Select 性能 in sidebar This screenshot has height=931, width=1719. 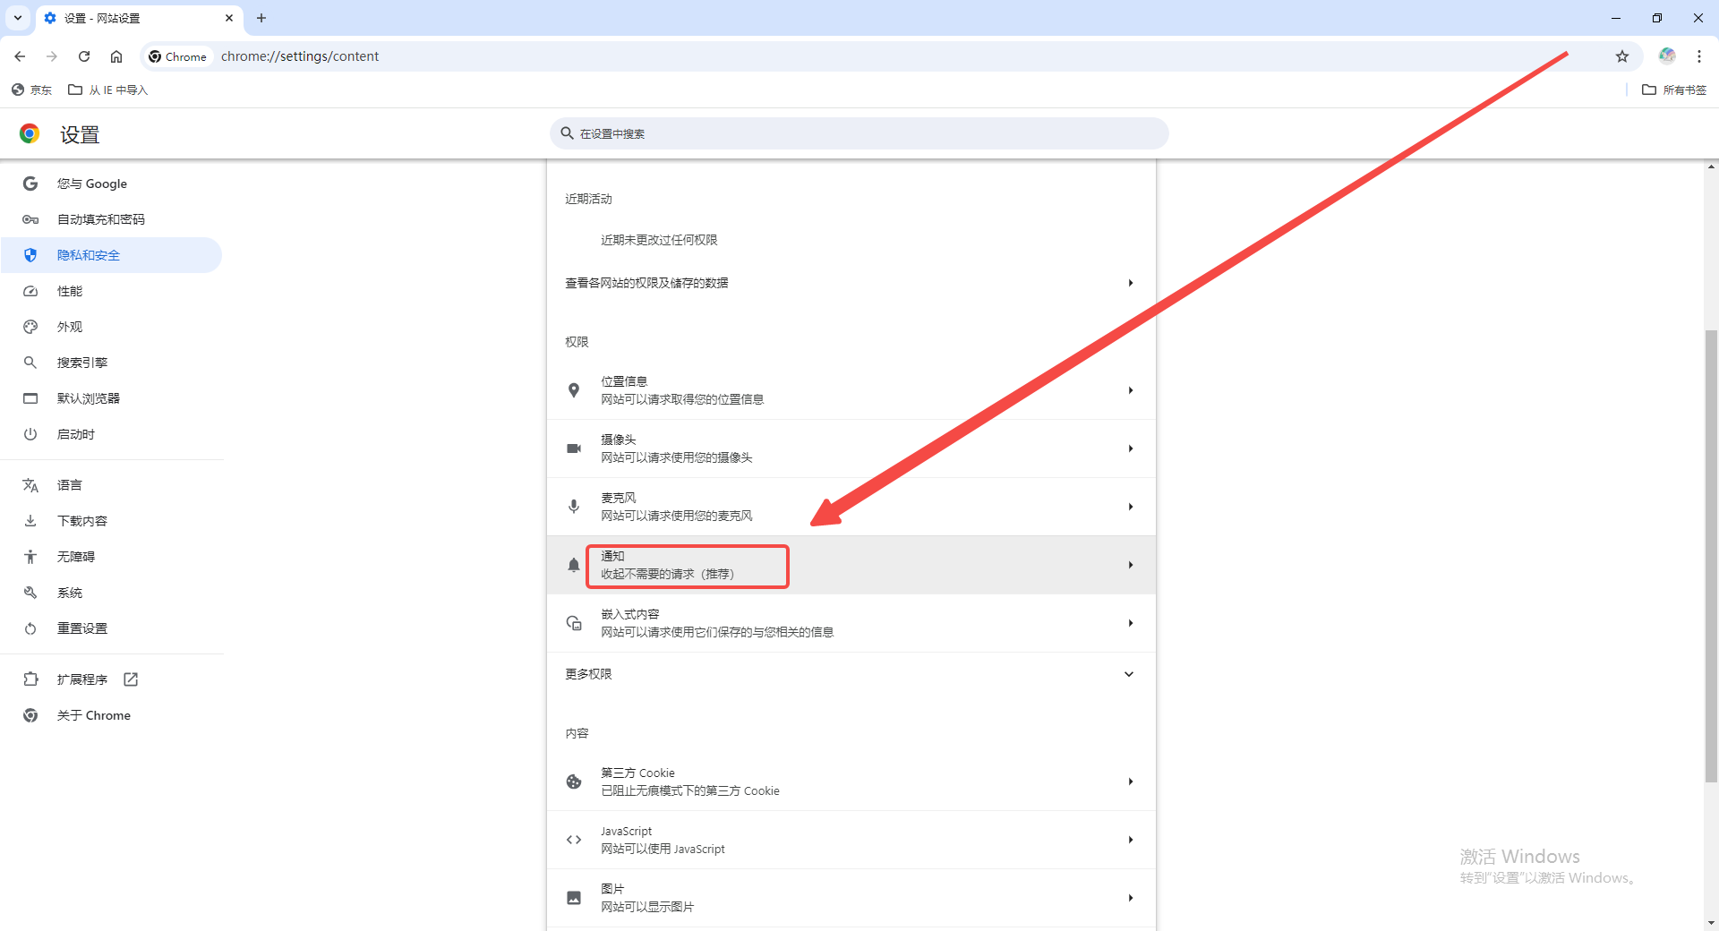(x=70, y=291)
